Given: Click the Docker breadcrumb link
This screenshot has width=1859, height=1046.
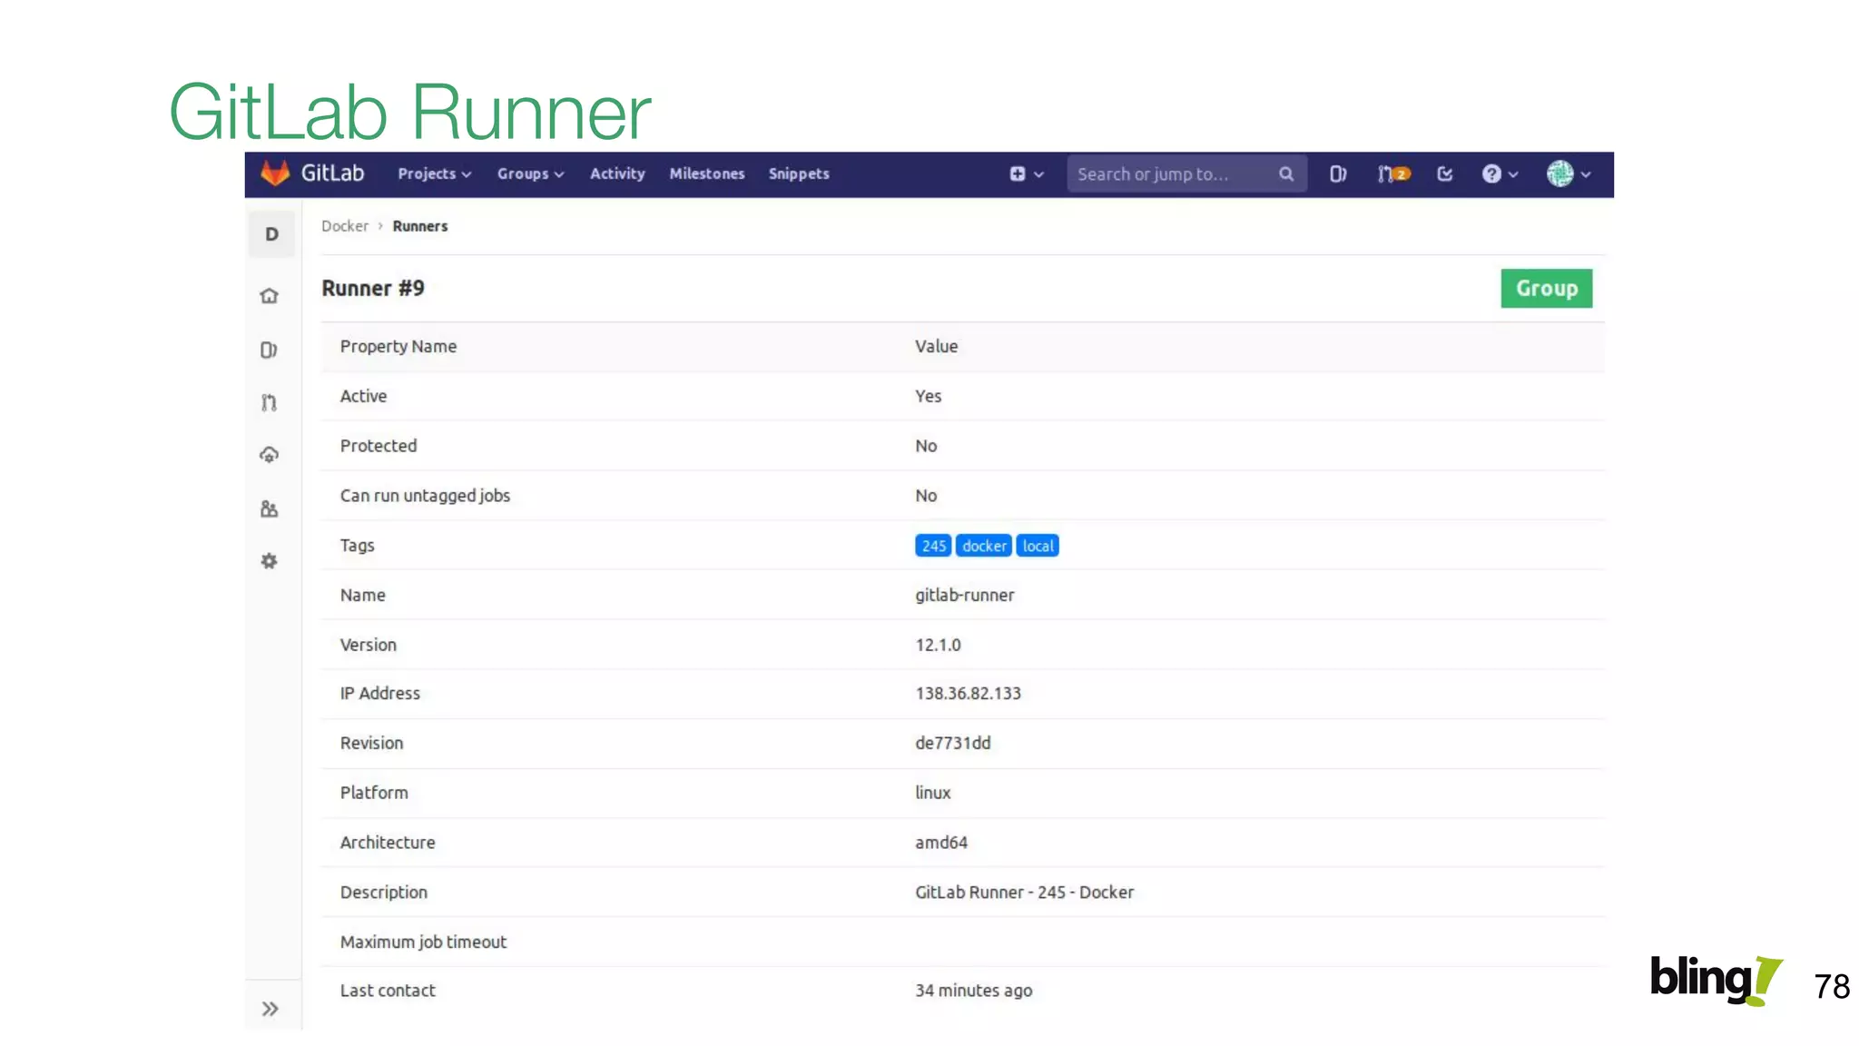Looking at the screenshot, I should click(345, 226).
